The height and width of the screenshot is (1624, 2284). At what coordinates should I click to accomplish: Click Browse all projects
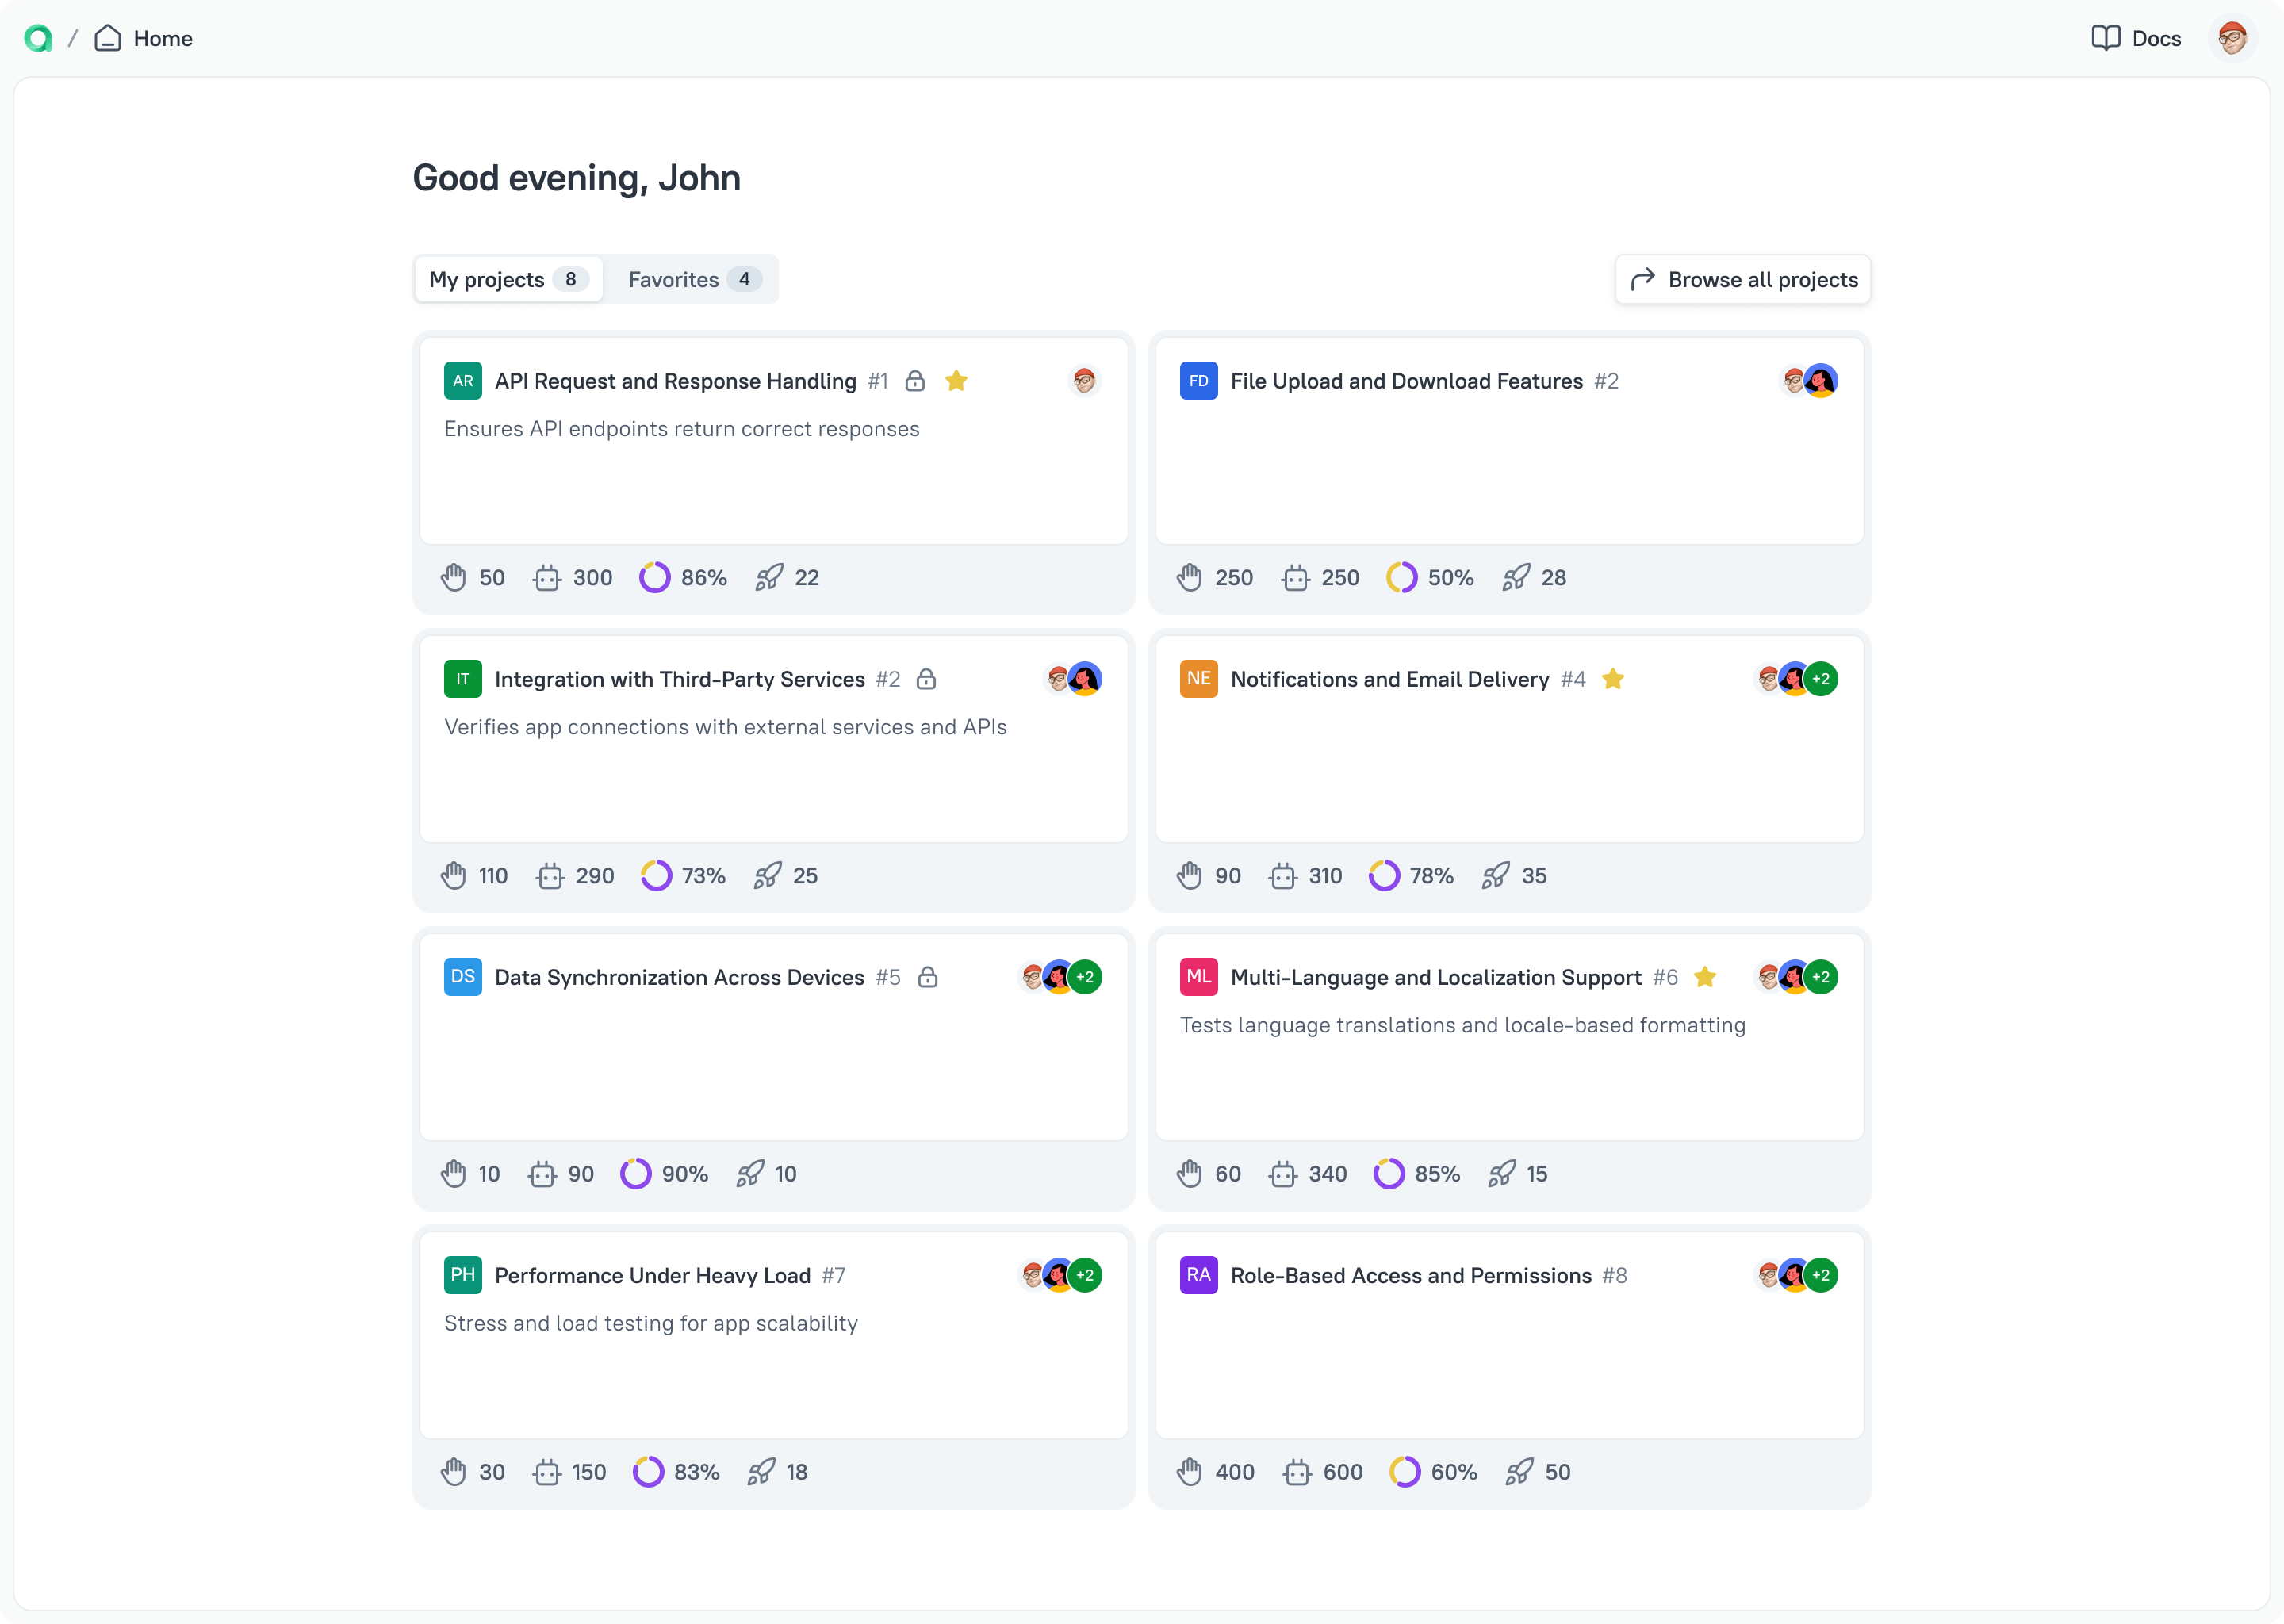pos(1742,279)
